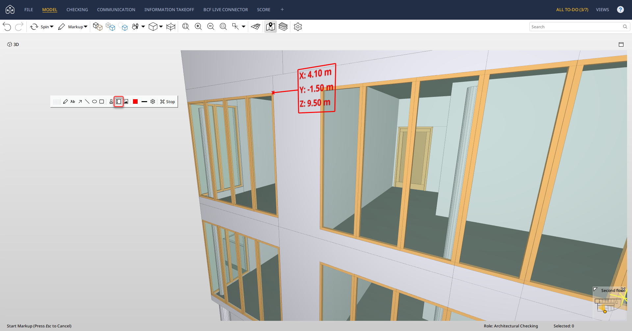Switch to the CHECKING tab
The width and height of the screenshot is (632, 331).
click(x=77, y=10)
